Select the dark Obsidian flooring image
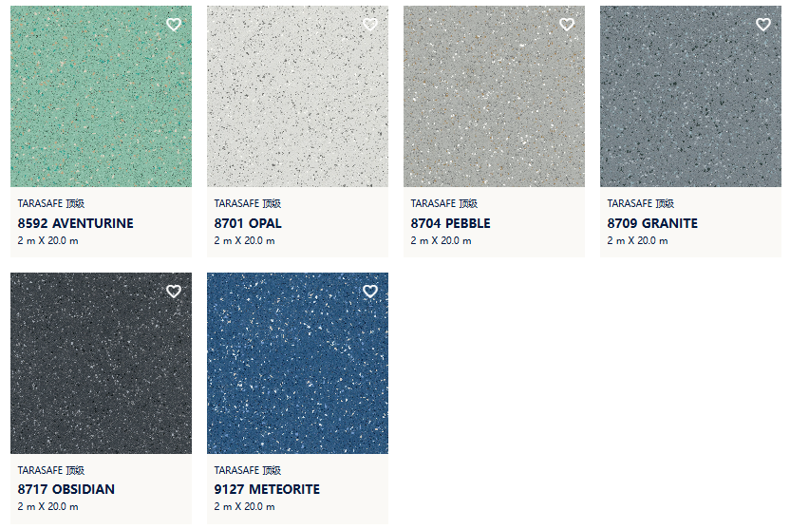The image size is (790, 529). (x=101, y=363)
